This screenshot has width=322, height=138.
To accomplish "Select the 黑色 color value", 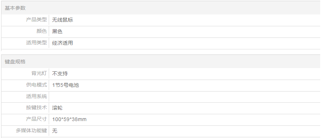I will [57, 31].
